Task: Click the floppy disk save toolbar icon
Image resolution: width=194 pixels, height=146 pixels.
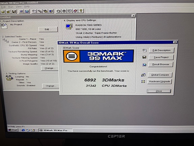Action: (14, 12)
